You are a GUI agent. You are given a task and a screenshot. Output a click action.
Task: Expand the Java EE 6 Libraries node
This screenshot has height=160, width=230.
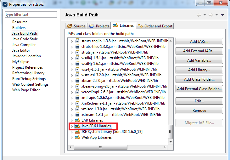tap(72, 126)
